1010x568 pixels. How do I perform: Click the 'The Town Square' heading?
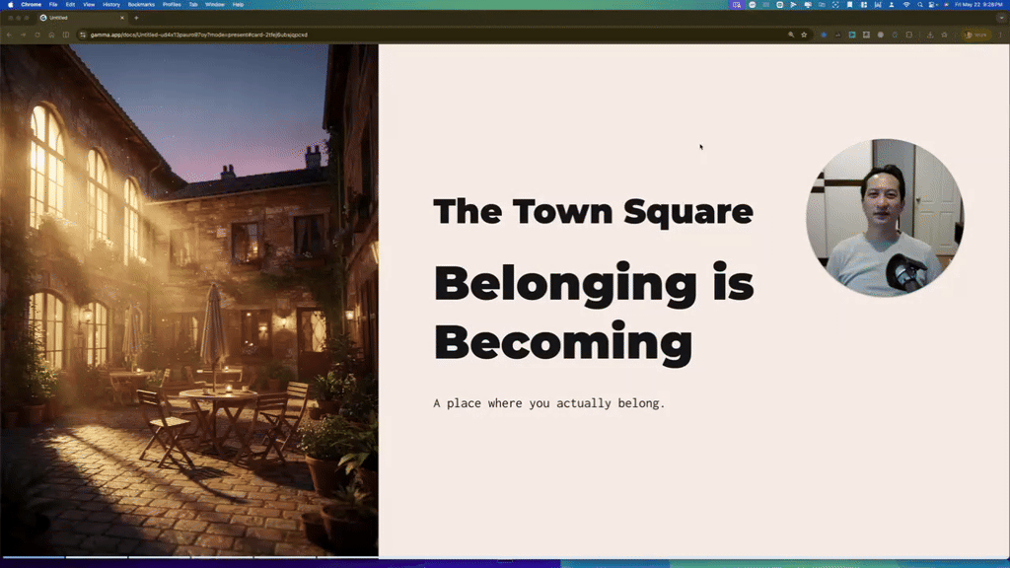click(x=593, y=212)
